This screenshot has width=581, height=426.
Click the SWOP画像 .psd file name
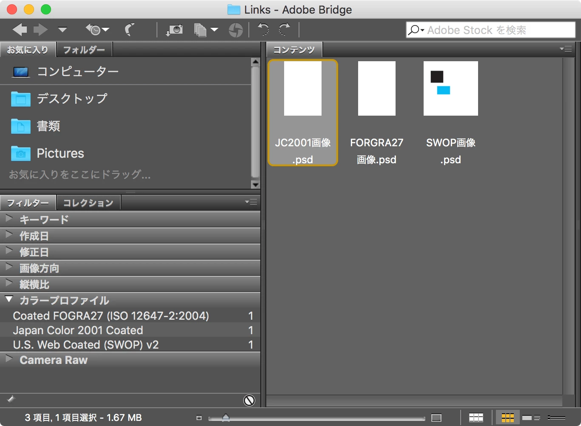pos(451,151)
